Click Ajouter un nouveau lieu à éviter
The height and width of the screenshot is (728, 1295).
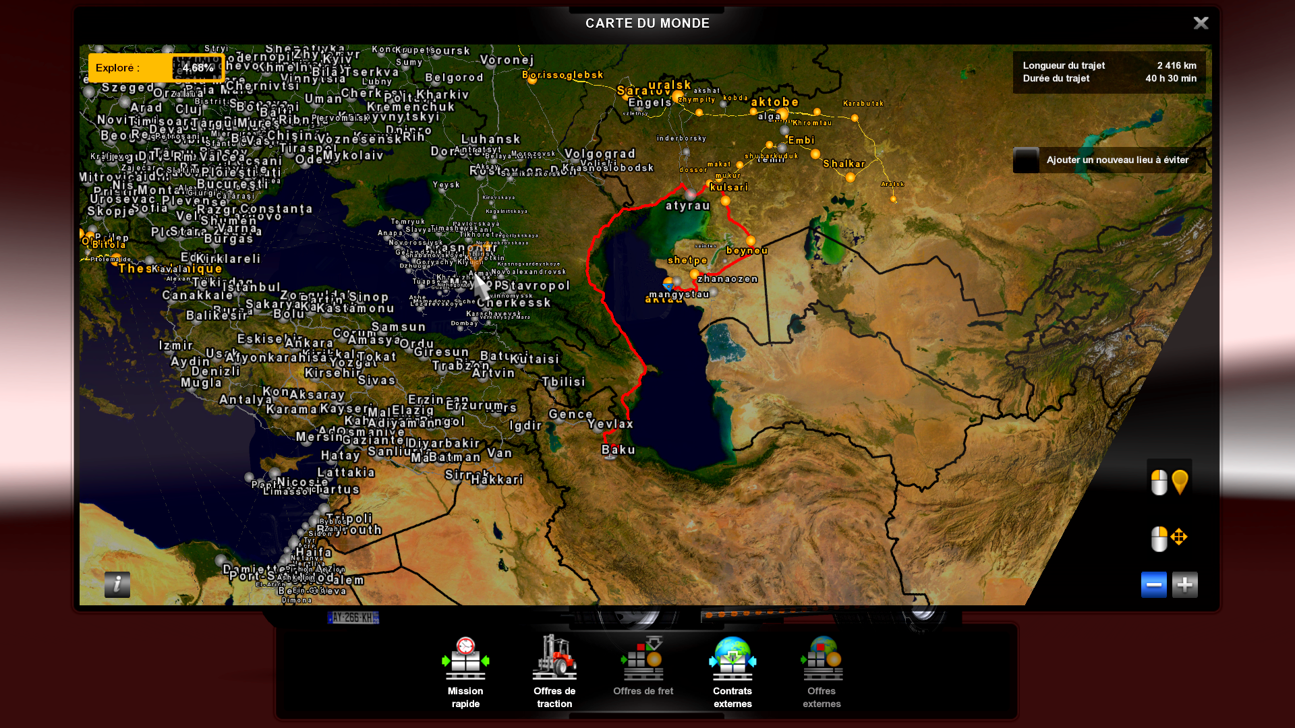click(1118, 160)
